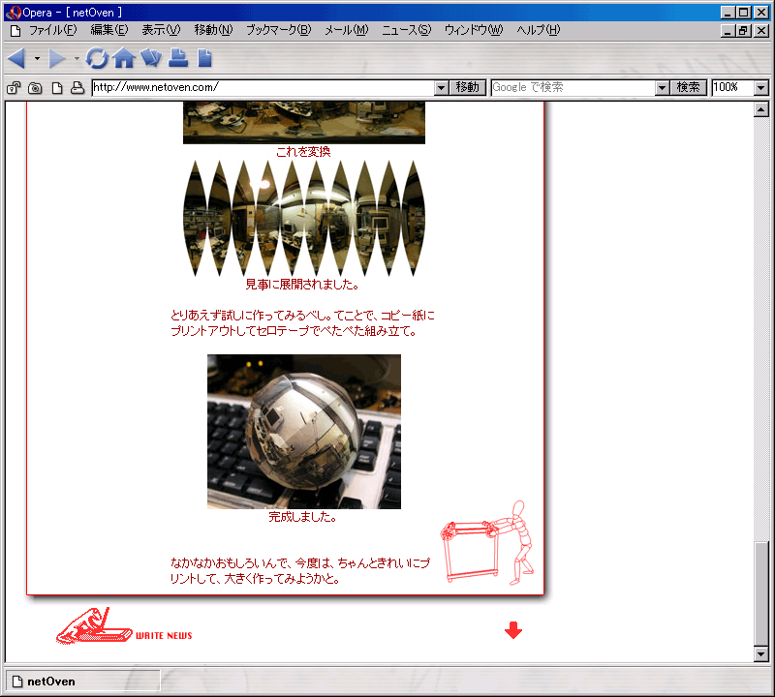Open the 100% zoom level dropdown

tap(761, 88)
